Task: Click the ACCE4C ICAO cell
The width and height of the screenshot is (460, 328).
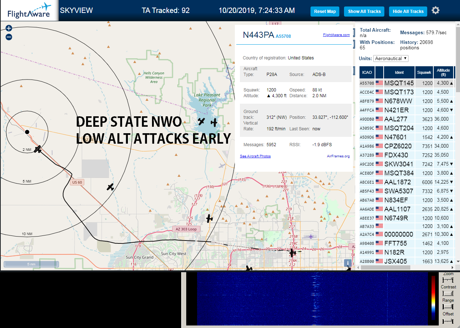Action: tap(367, 92)
